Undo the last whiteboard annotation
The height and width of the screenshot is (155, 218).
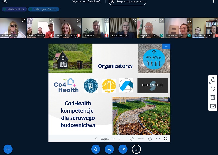tap(213, 88)
